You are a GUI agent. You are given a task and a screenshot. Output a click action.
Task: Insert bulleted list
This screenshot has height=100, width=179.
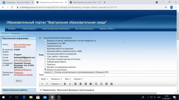[x=96, y=84]
